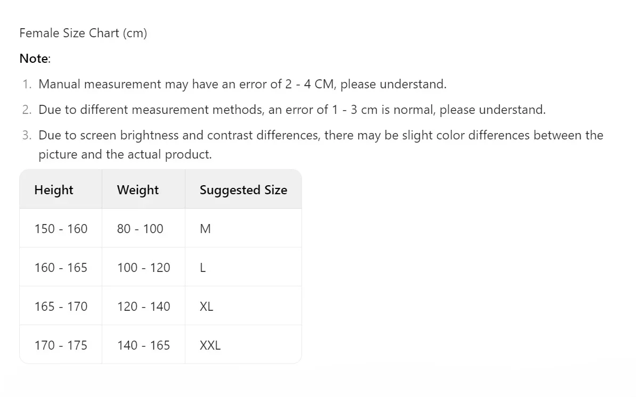Select the 150 - 160 height cell
636x397 pixels.
[x=61, y=229]
